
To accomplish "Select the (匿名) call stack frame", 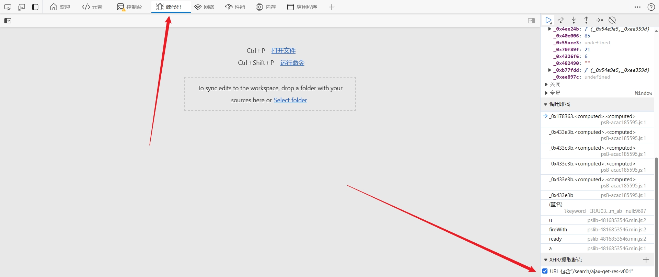I will (597, 208).
